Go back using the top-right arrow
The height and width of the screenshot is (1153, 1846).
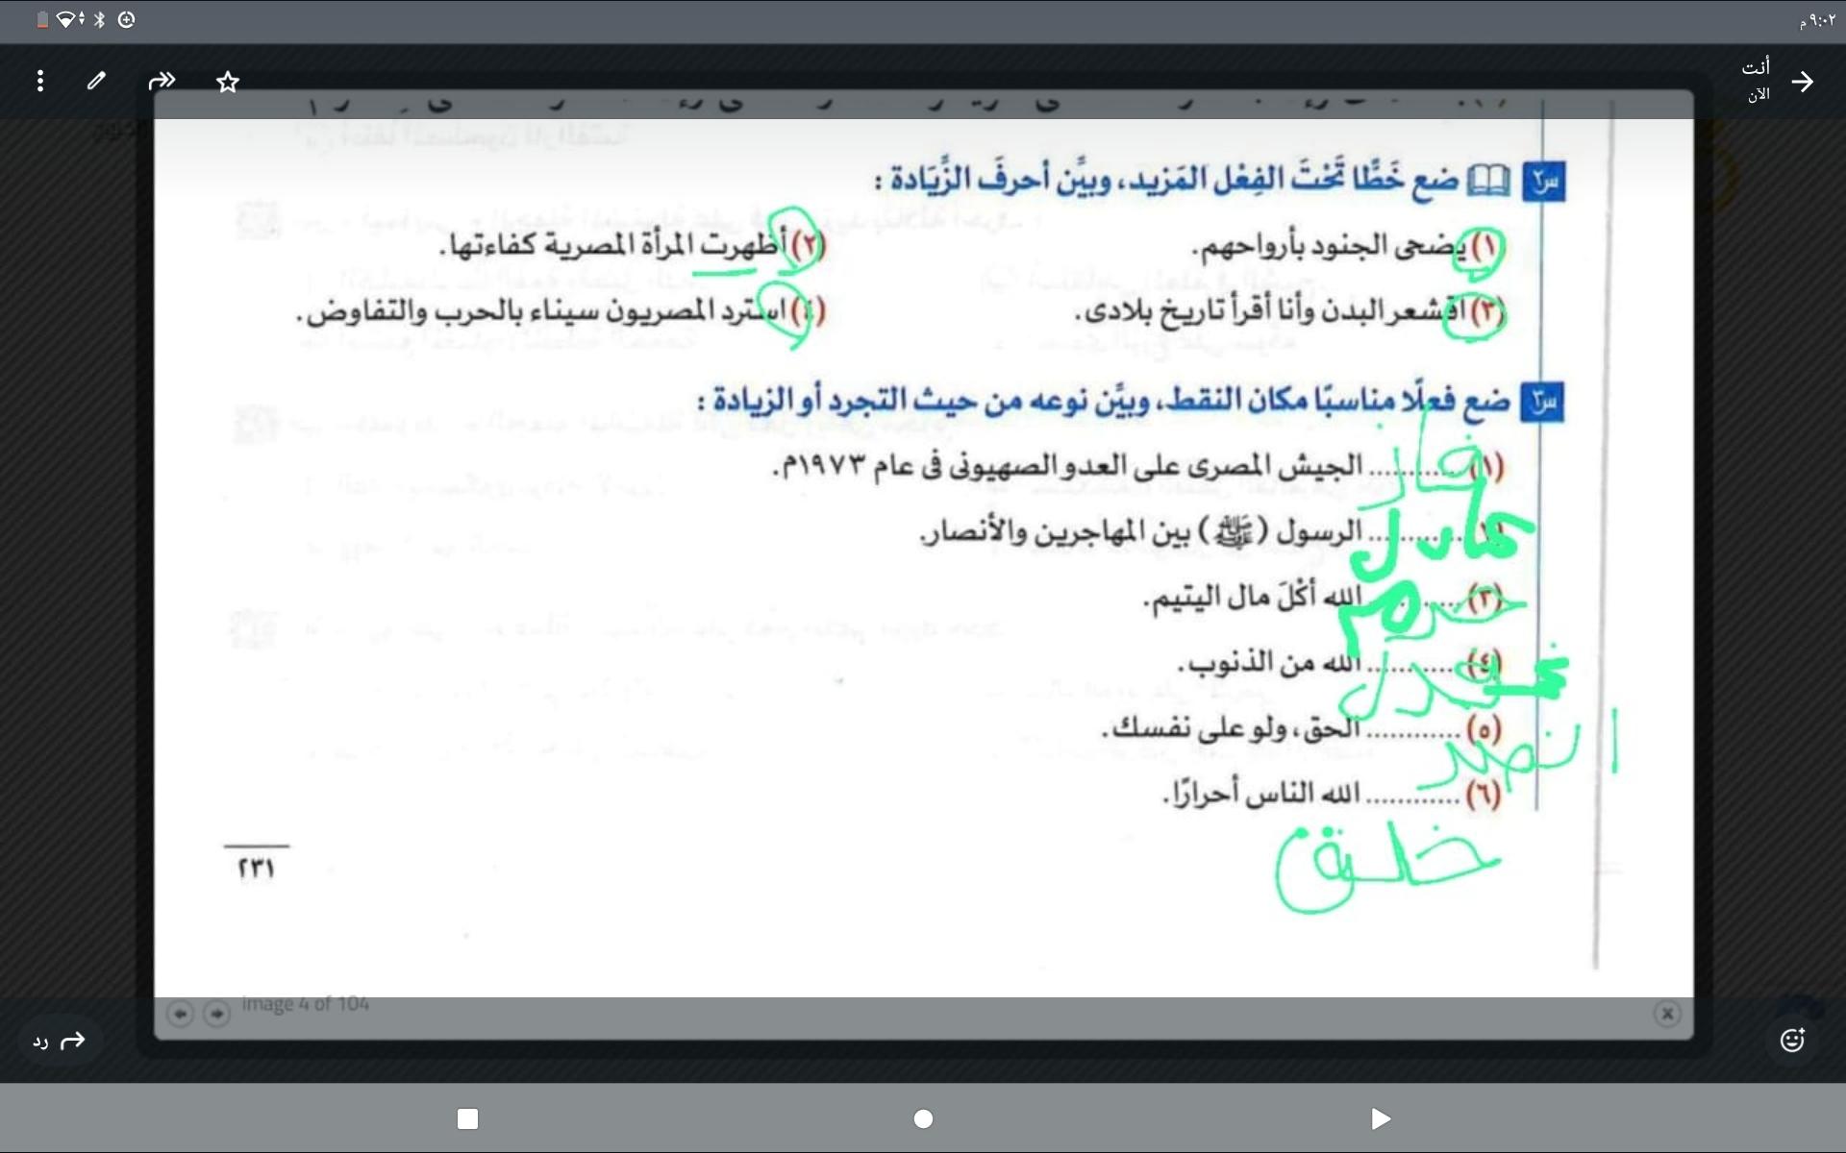(x=1803, y=82)
